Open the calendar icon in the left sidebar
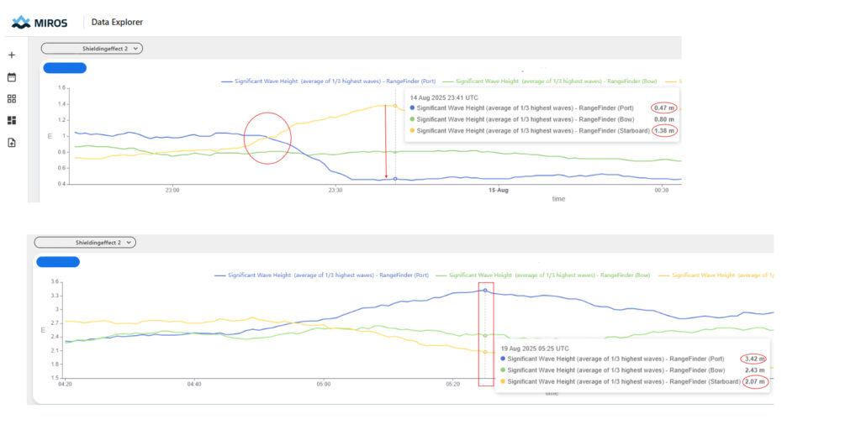 click(x=12, y=77)
